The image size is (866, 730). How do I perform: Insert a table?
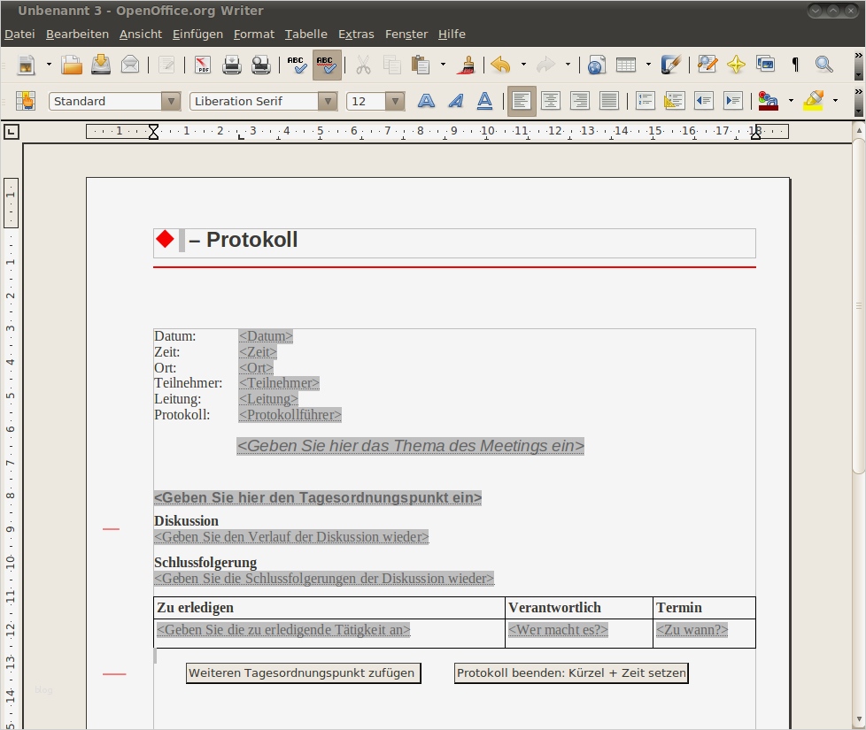point(625,65)
